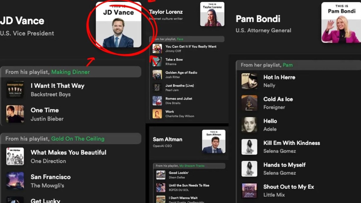Viewport: 361px width, 203px height.
Task: Click the Until the Sun Needs To Rise album art
Action: coord(161,187)
